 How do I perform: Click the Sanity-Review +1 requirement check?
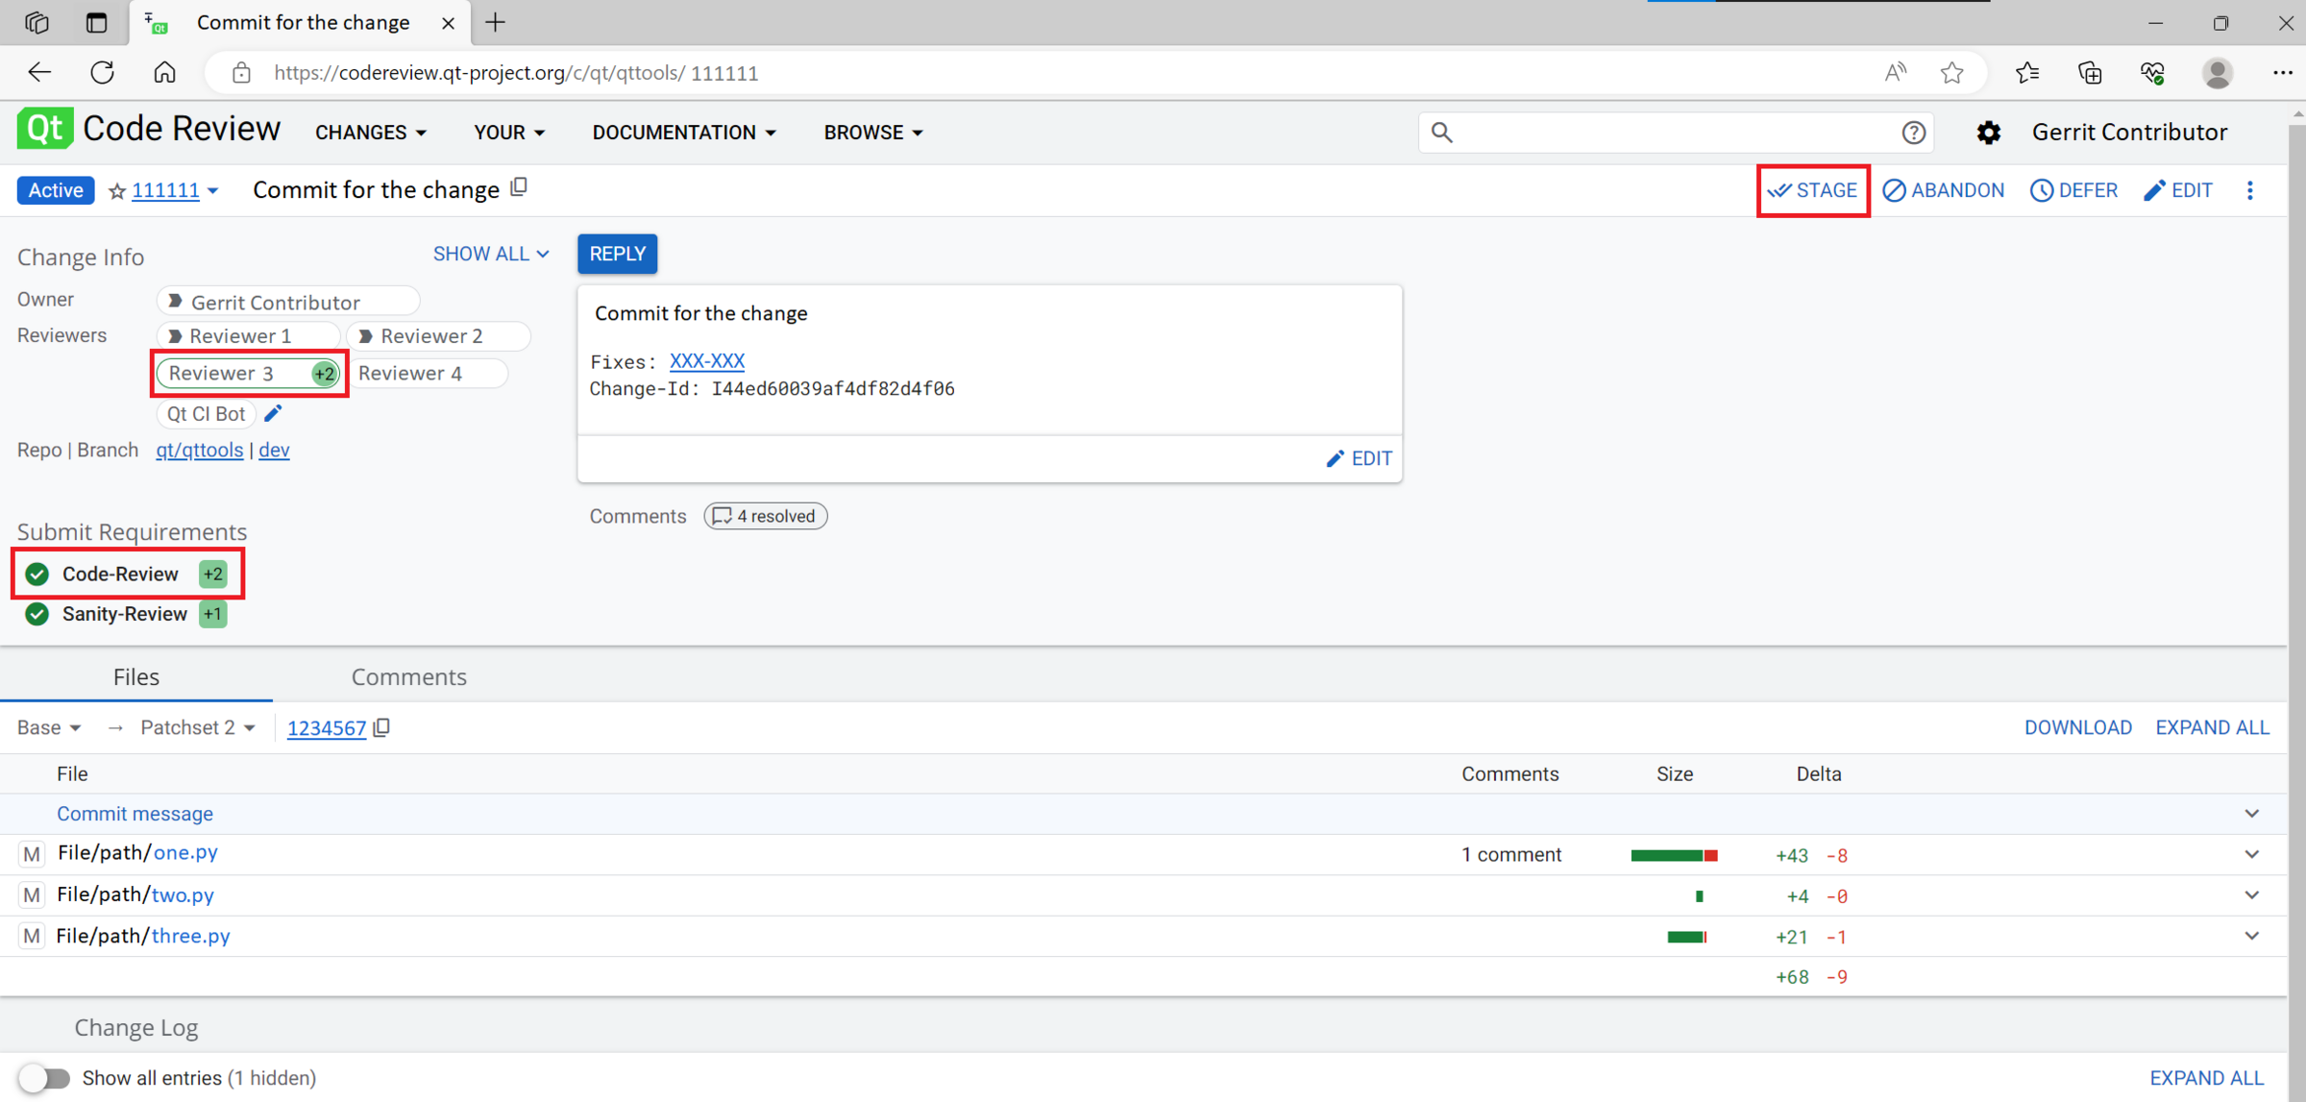click(36, 614)
